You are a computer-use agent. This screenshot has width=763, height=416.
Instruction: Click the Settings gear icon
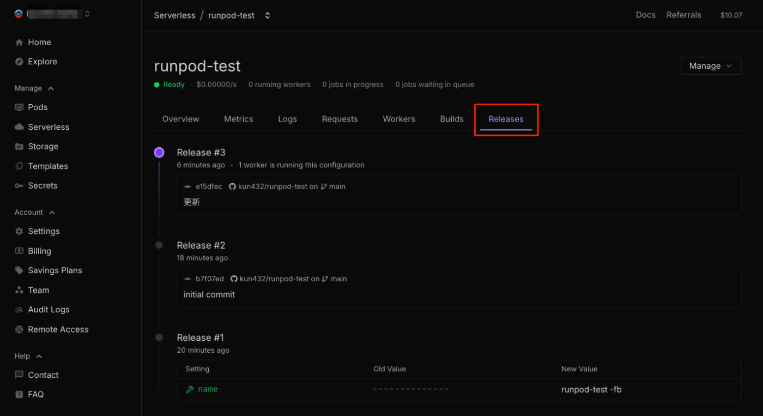[19, 231]
